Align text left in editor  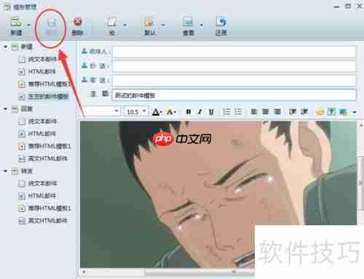point(254,112)
